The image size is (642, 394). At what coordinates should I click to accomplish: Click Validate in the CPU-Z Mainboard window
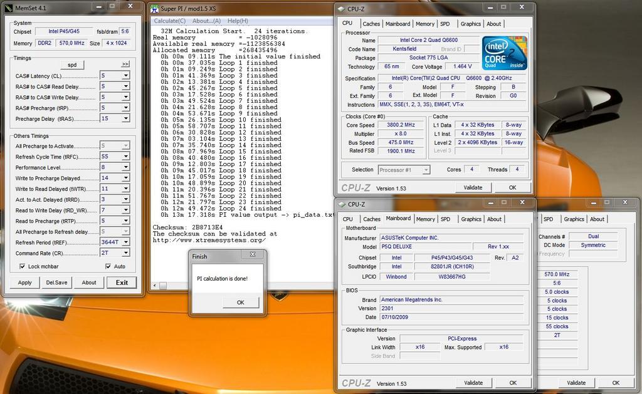[473, 383]
